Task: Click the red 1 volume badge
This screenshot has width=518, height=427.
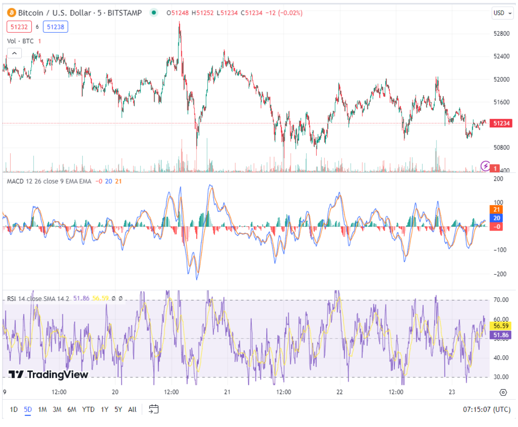Action: pos(495,168)
